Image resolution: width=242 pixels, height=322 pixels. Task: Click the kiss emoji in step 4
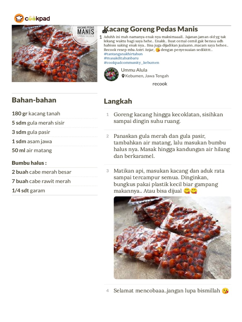tap(225, 291)
